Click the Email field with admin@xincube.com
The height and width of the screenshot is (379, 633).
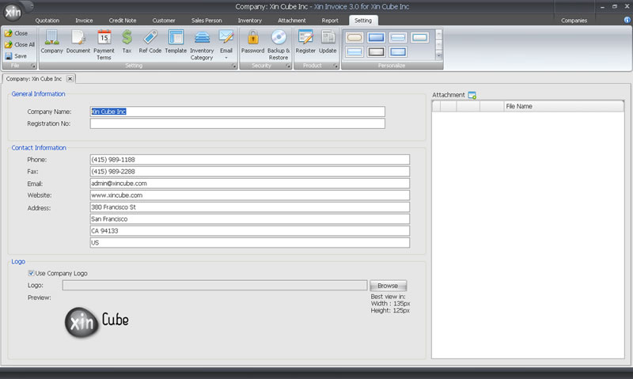point(249,184)
